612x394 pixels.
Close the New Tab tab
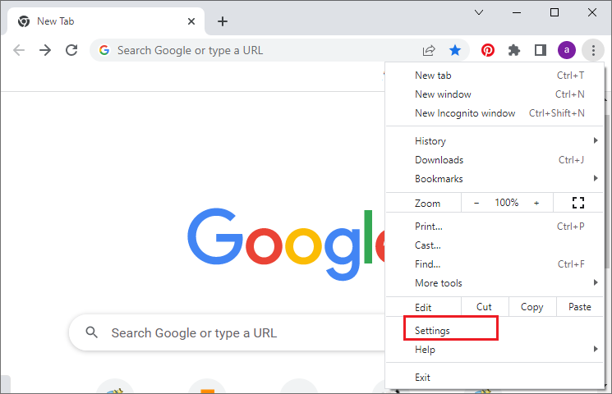coord(191,21)
